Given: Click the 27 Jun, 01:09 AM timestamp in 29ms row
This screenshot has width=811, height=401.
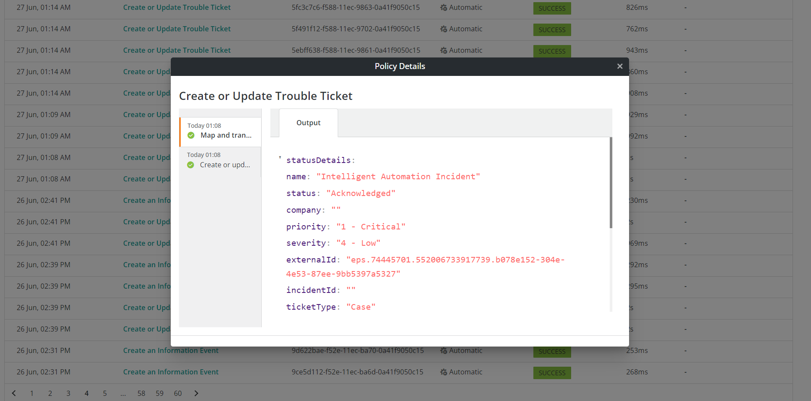Looking at the screenshot, I should [x=43, y=115].
